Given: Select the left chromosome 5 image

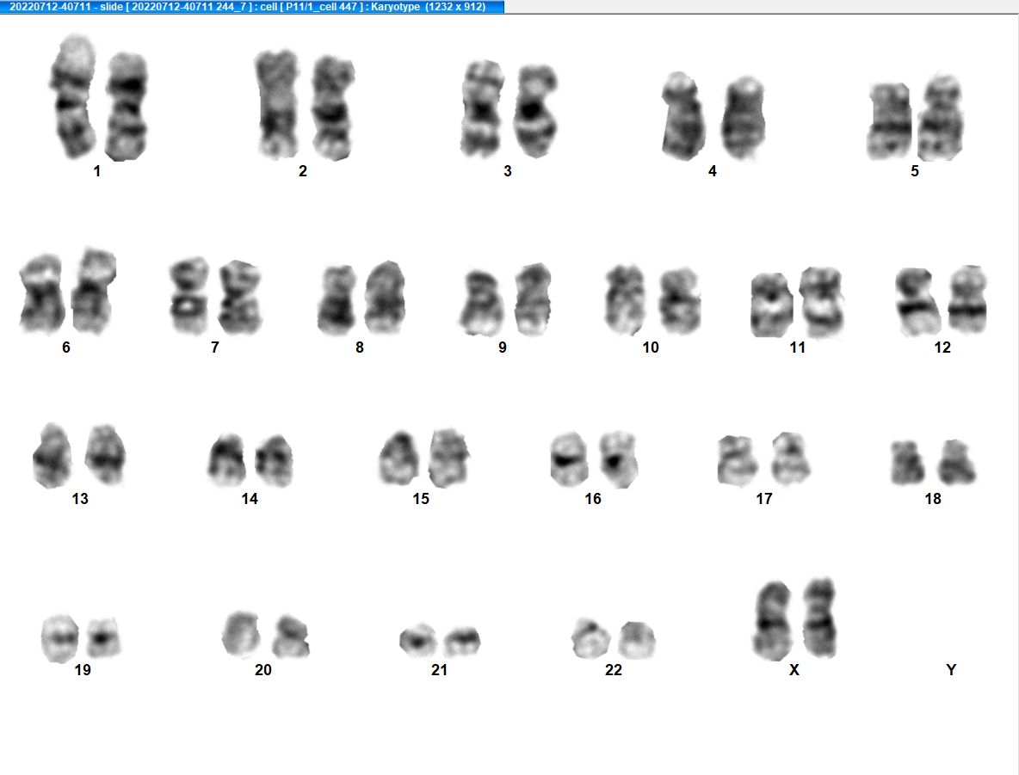Looking at the screenshot, I should [889, 121].
